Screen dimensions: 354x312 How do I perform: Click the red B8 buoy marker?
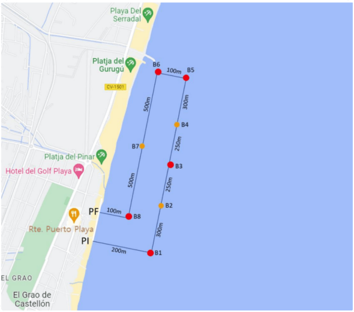pyautogui.click(x=129, y=216)
